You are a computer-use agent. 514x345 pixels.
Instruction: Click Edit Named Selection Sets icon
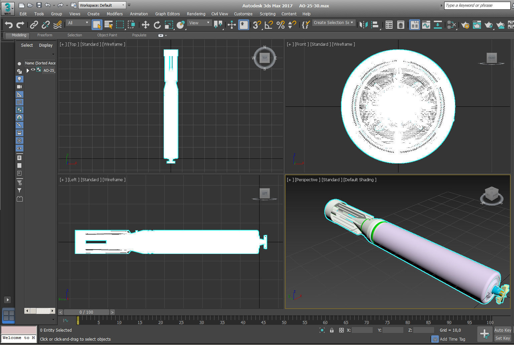pos(306,25)
